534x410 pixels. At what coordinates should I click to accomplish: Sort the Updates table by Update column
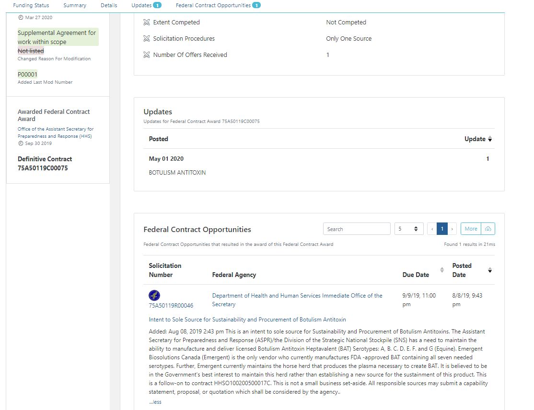489,139
